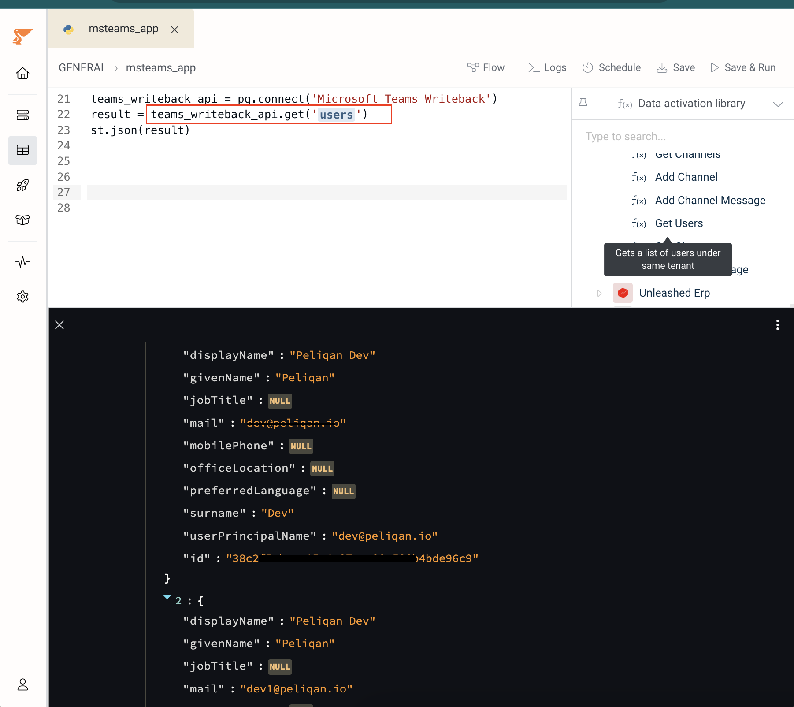Click Save & Run

click(x=743, y=67)
